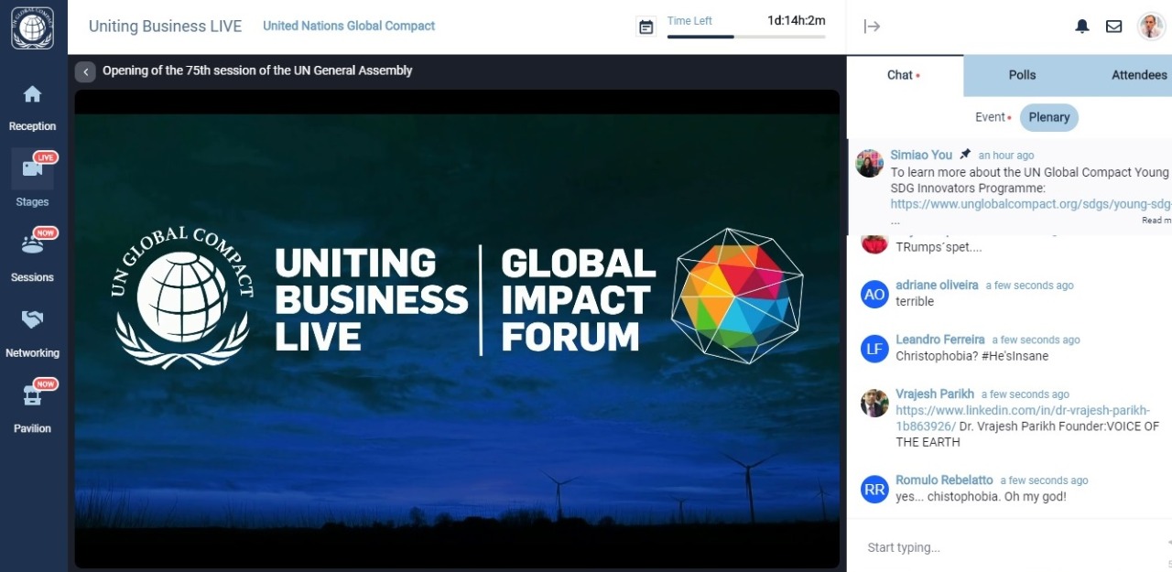This screenshot has width=1172, height=572.
Task: Open the Sessions icon in sidebar
Action: coord(33,244)
